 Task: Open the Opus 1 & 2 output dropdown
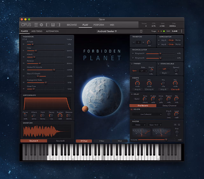(x=155, y=125)
